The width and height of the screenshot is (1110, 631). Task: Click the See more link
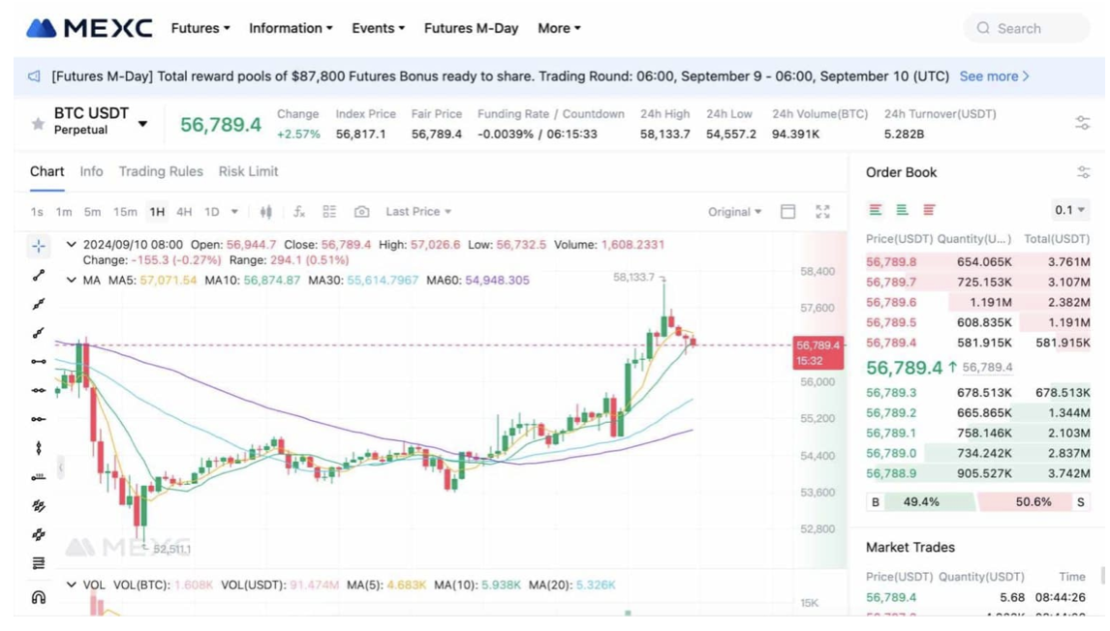[x=994, y=76]
